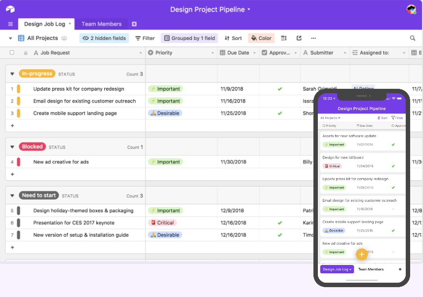Screen dimensions: 423x297
Task: Click the 2 hidden fields button
Action: pos(104,38)
